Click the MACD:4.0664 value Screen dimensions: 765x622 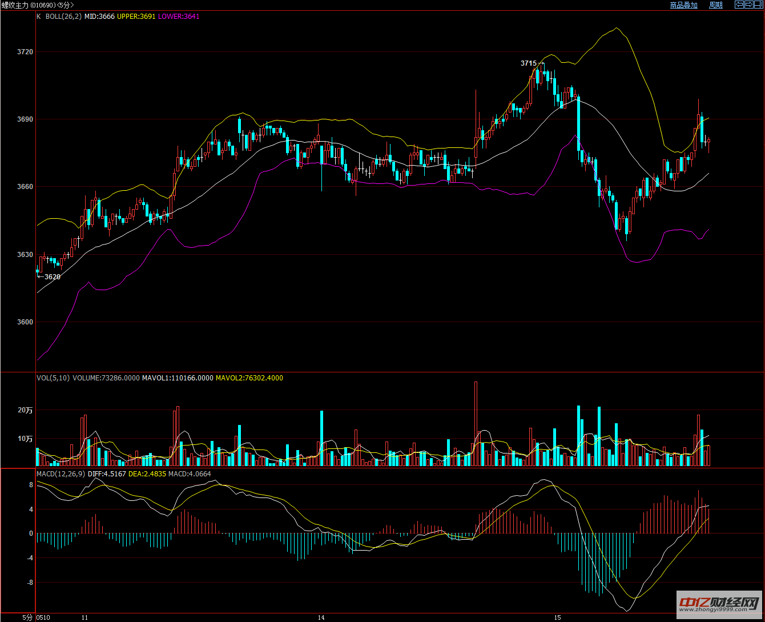[190, 474]
